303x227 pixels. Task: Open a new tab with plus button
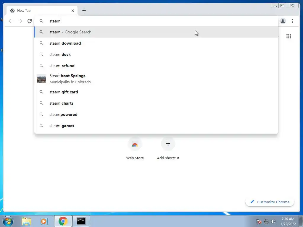pyautogui.click(x=84, y=11)
